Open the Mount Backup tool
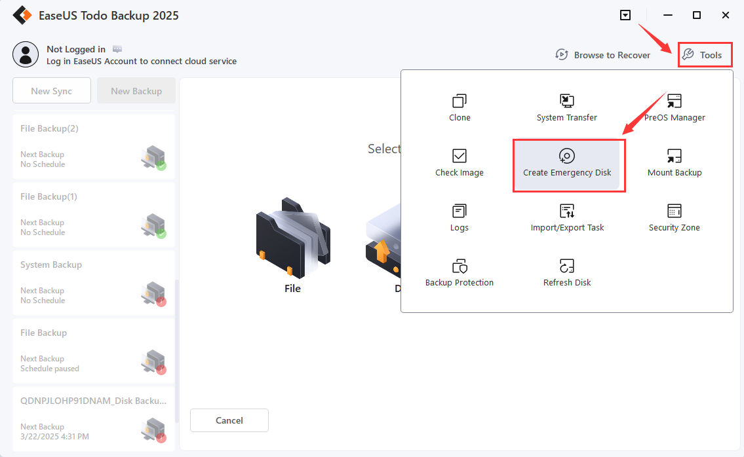The height and width of the screenshot is (457, 744). pos(675,163)
